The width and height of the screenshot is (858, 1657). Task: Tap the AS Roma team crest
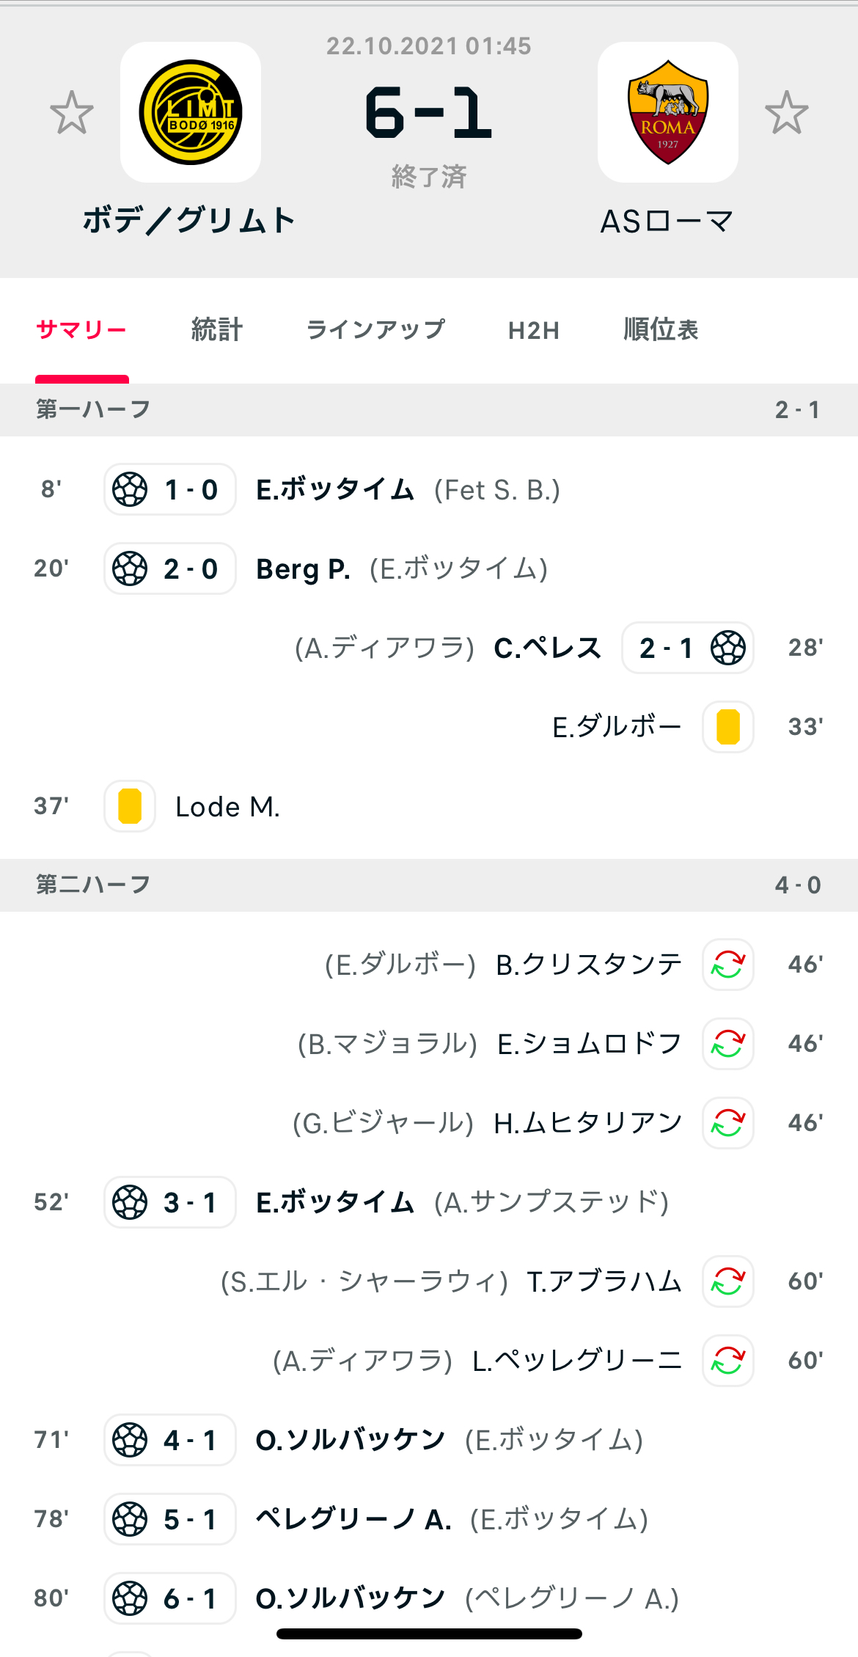pyautogui.click(x=667, y=112)
